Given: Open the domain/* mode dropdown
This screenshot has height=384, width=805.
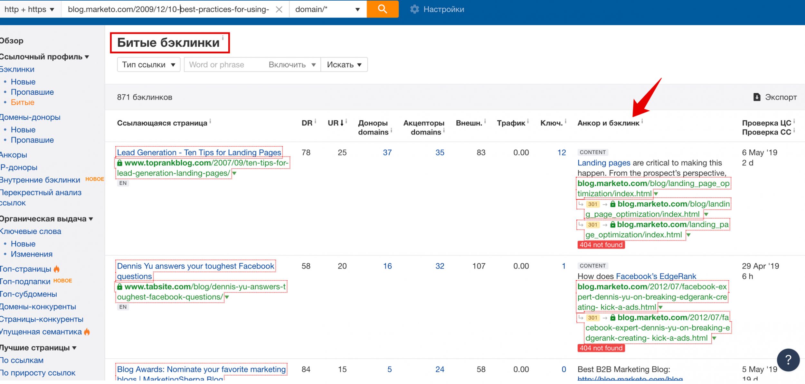Looking at the screenshot, I should click(x=327, y=9).
